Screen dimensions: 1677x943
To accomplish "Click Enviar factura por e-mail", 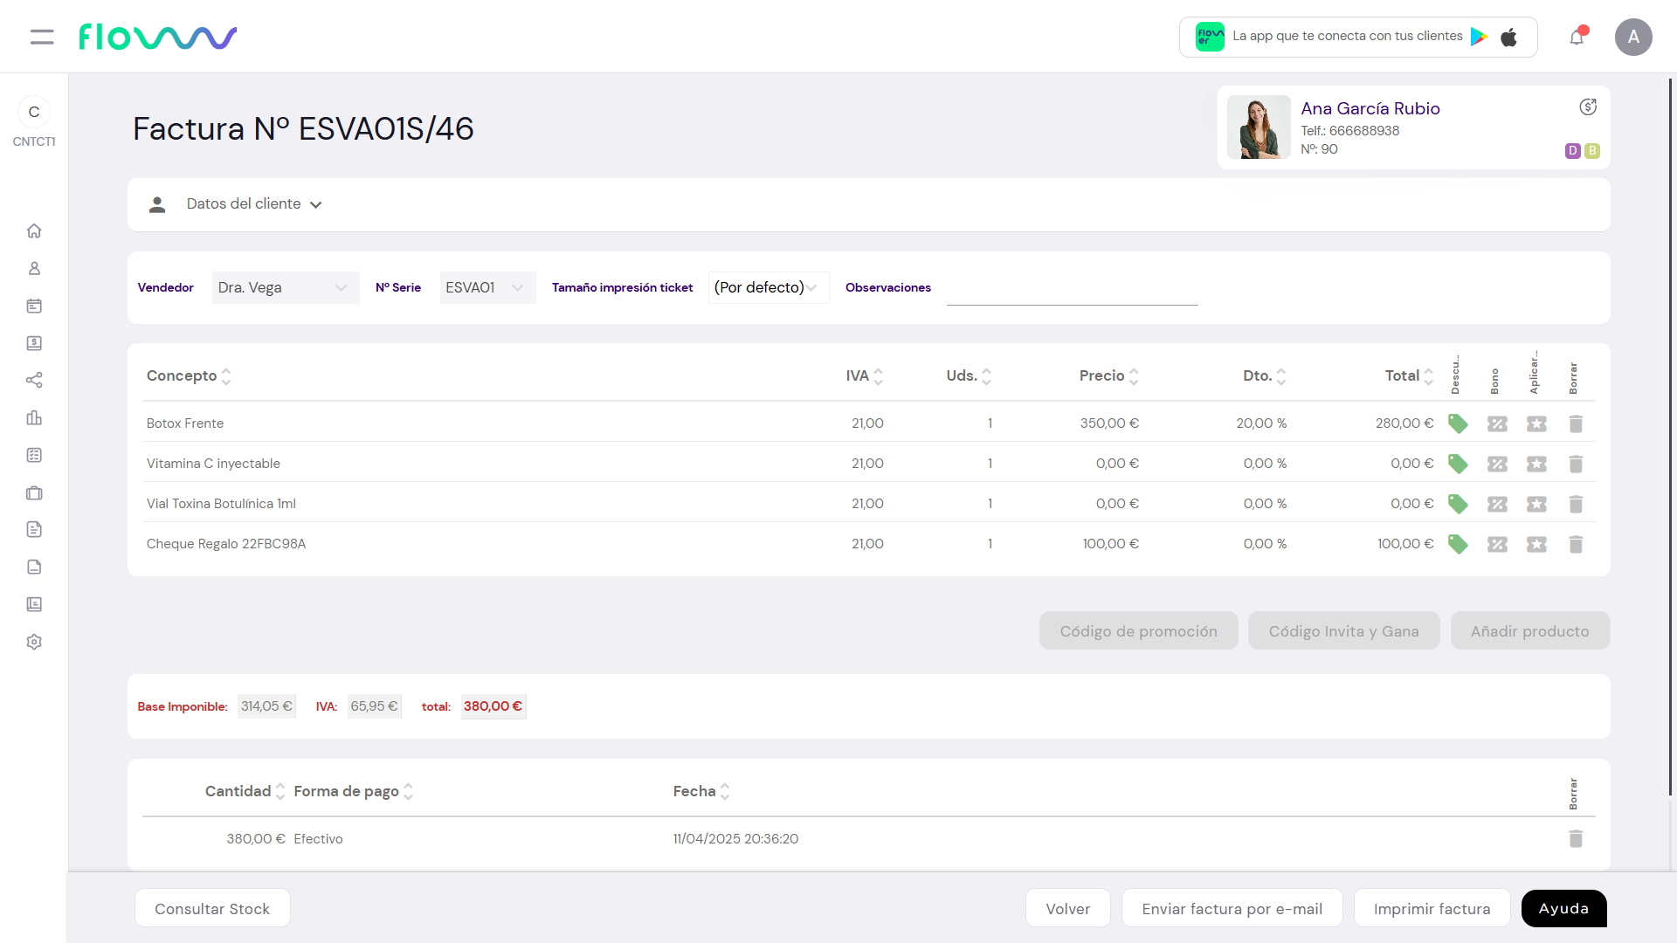I will coord(1232,908).
